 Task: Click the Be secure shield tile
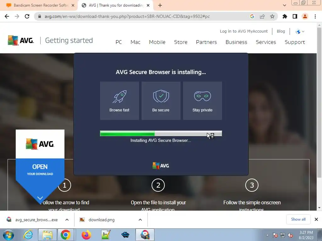[x=161, y=101]
